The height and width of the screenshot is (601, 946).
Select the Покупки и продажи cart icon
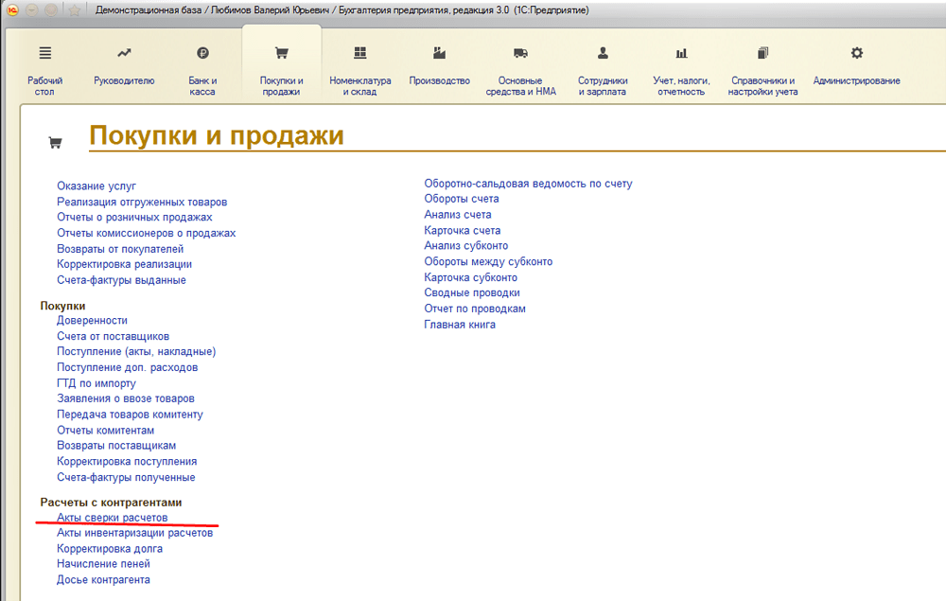(281, 53)
